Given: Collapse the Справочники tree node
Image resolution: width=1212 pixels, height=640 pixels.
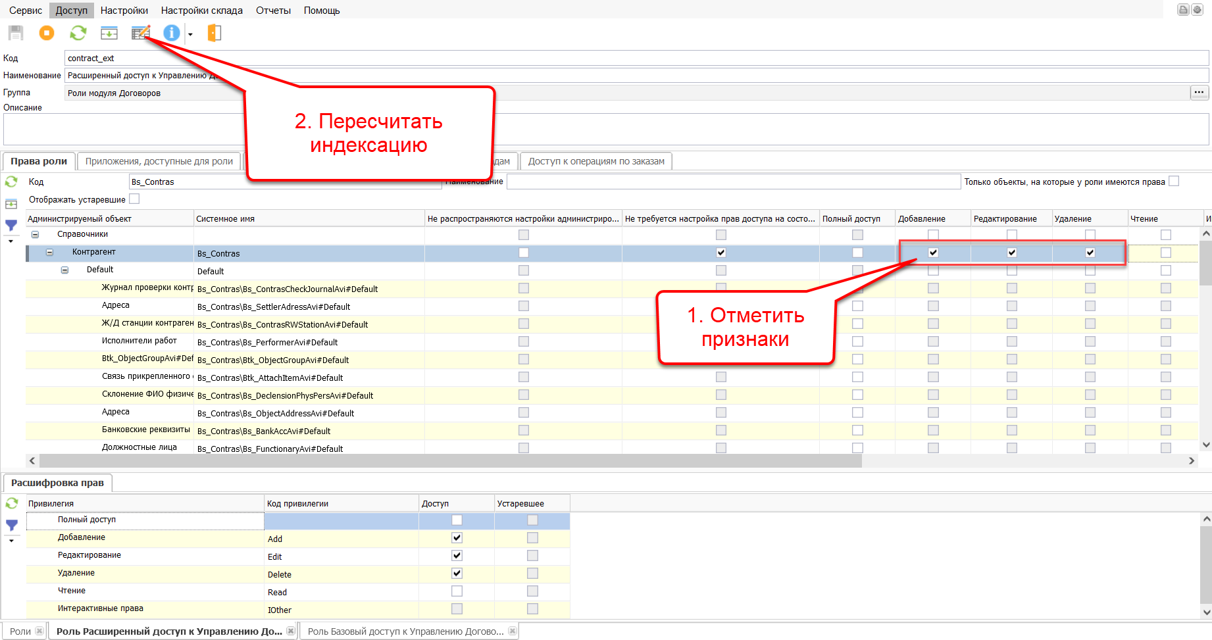Looking at the screenshot, I should (36, 234).
